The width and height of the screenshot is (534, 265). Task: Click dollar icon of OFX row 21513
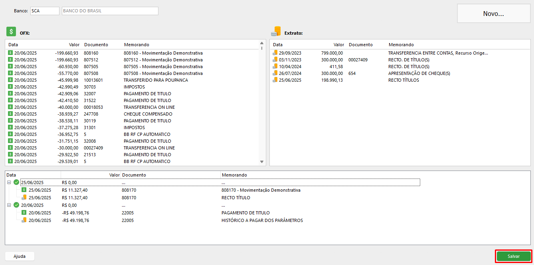[11, 154]
